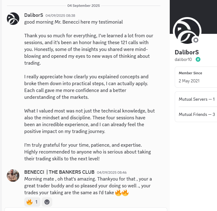Click DaliborS avatar beside the testimonial message
This screenshot has width=217, height=211.
coord(13,19)
